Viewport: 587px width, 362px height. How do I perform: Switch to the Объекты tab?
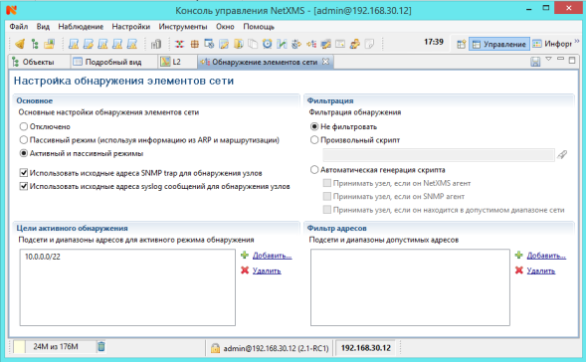39,62
